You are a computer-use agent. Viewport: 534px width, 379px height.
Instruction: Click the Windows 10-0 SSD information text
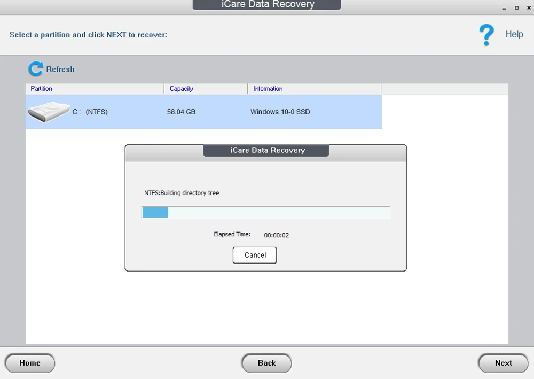pos(280,112)
